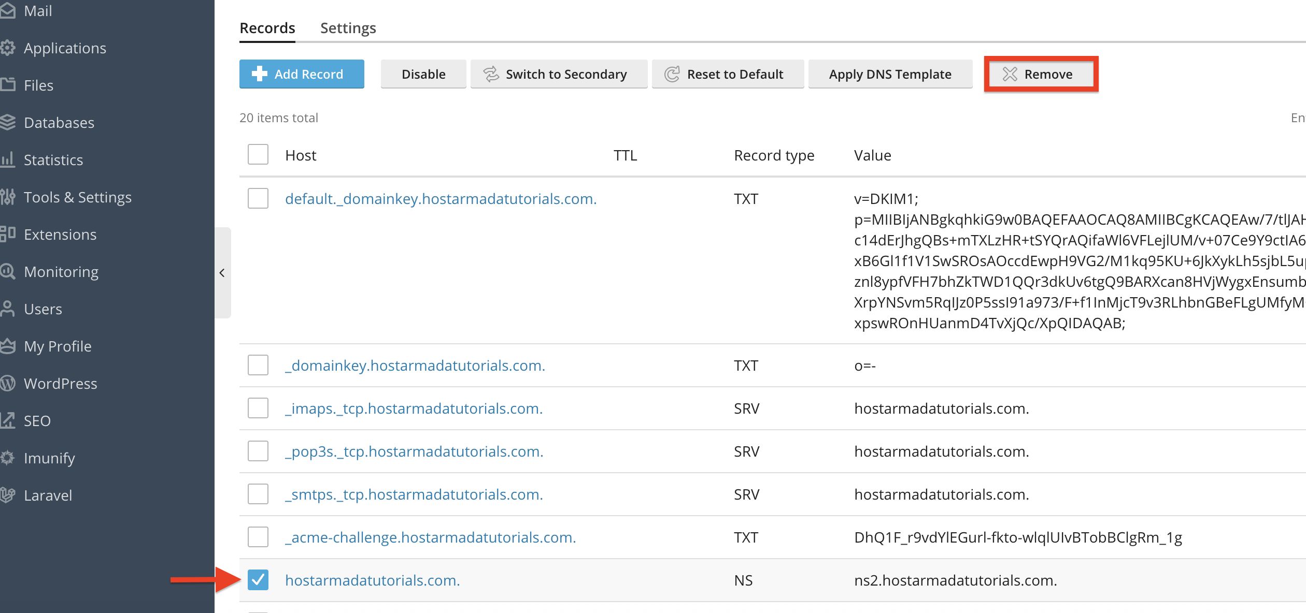The height and width of the screenshot is (613, 1306).
Task: Open Databases stack icon in sidebar
Action: point(7,123)
